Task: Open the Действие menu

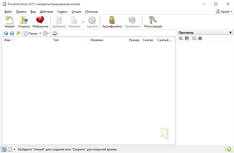Action: [x=46, y=12]
